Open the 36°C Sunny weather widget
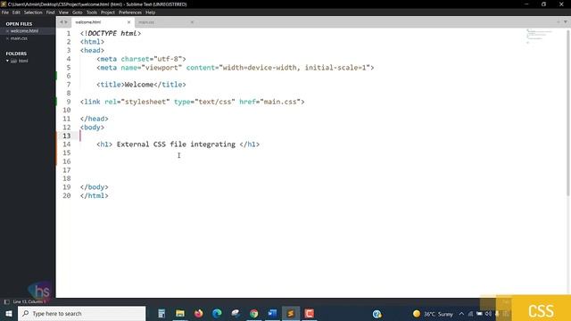This screenshot has width=571, height=321. click(433, 314)
